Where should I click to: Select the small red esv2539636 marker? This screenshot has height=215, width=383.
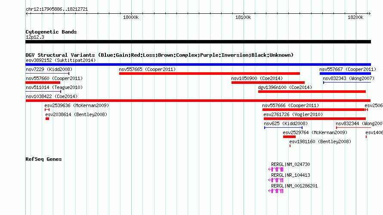coord(47,110)
